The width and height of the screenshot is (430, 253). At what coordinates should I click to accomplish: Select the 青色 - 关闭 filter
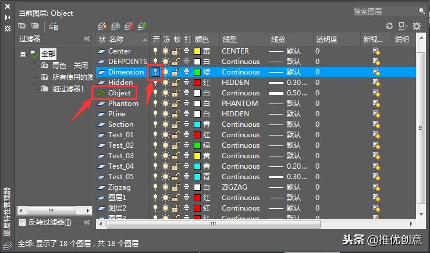click(70, 66)
